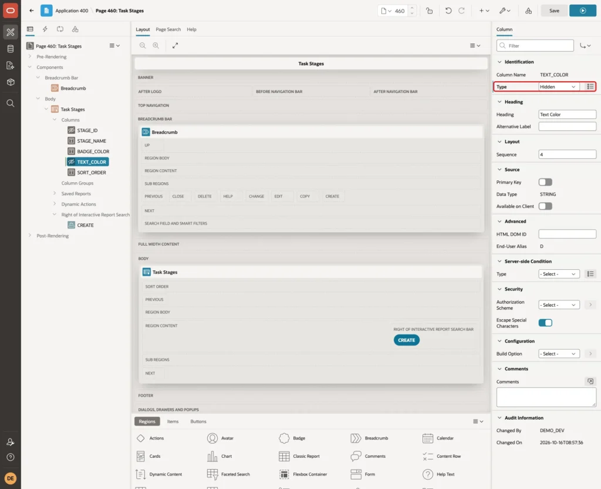The height and width of the screenshot is (489, 601).
Task: Click the Filter properties field
Action: coord(535,46)
